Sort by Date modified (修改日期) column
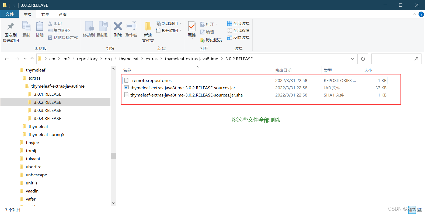425x214 pixels. click(x=297, y=70)
